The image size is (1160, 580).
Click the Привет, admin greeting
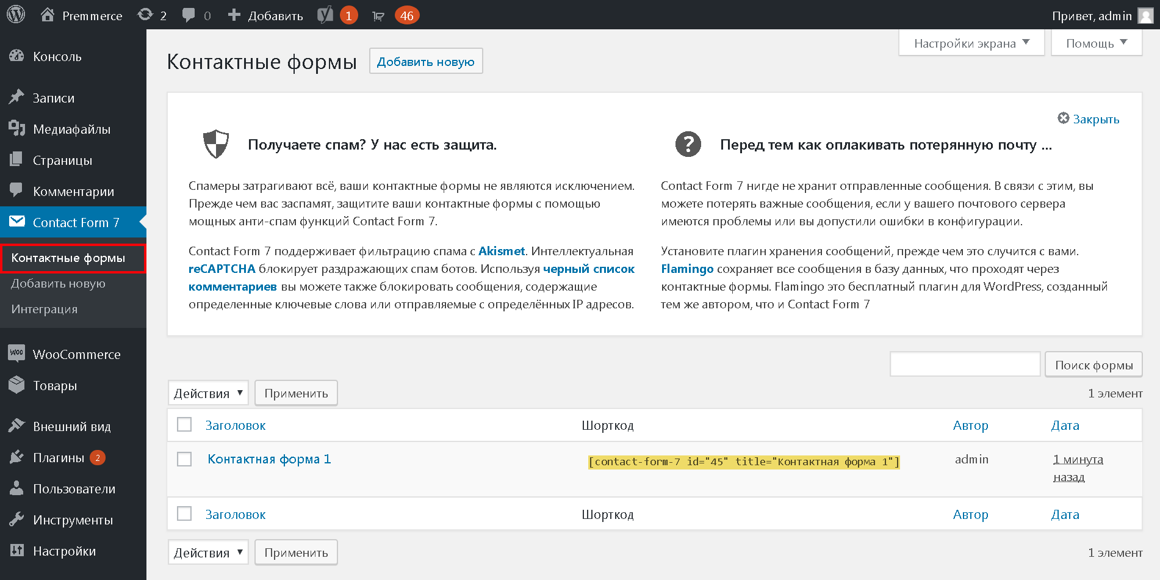[x=1092, y=16]
